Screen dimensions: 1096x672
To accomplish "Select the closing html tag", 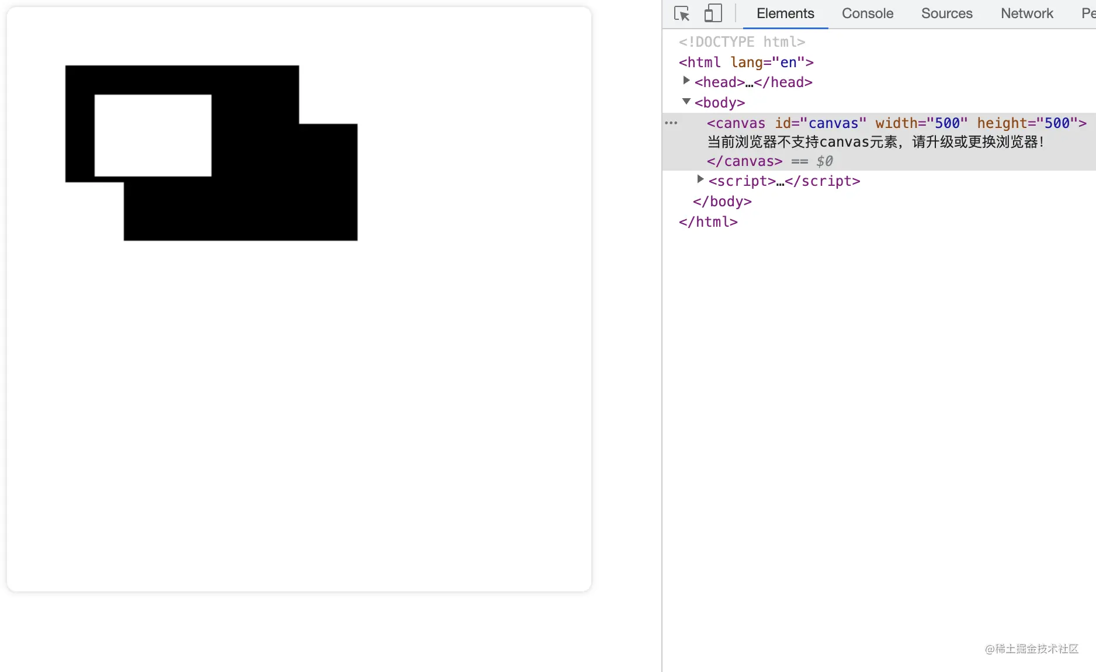I will tap(708, 222).
